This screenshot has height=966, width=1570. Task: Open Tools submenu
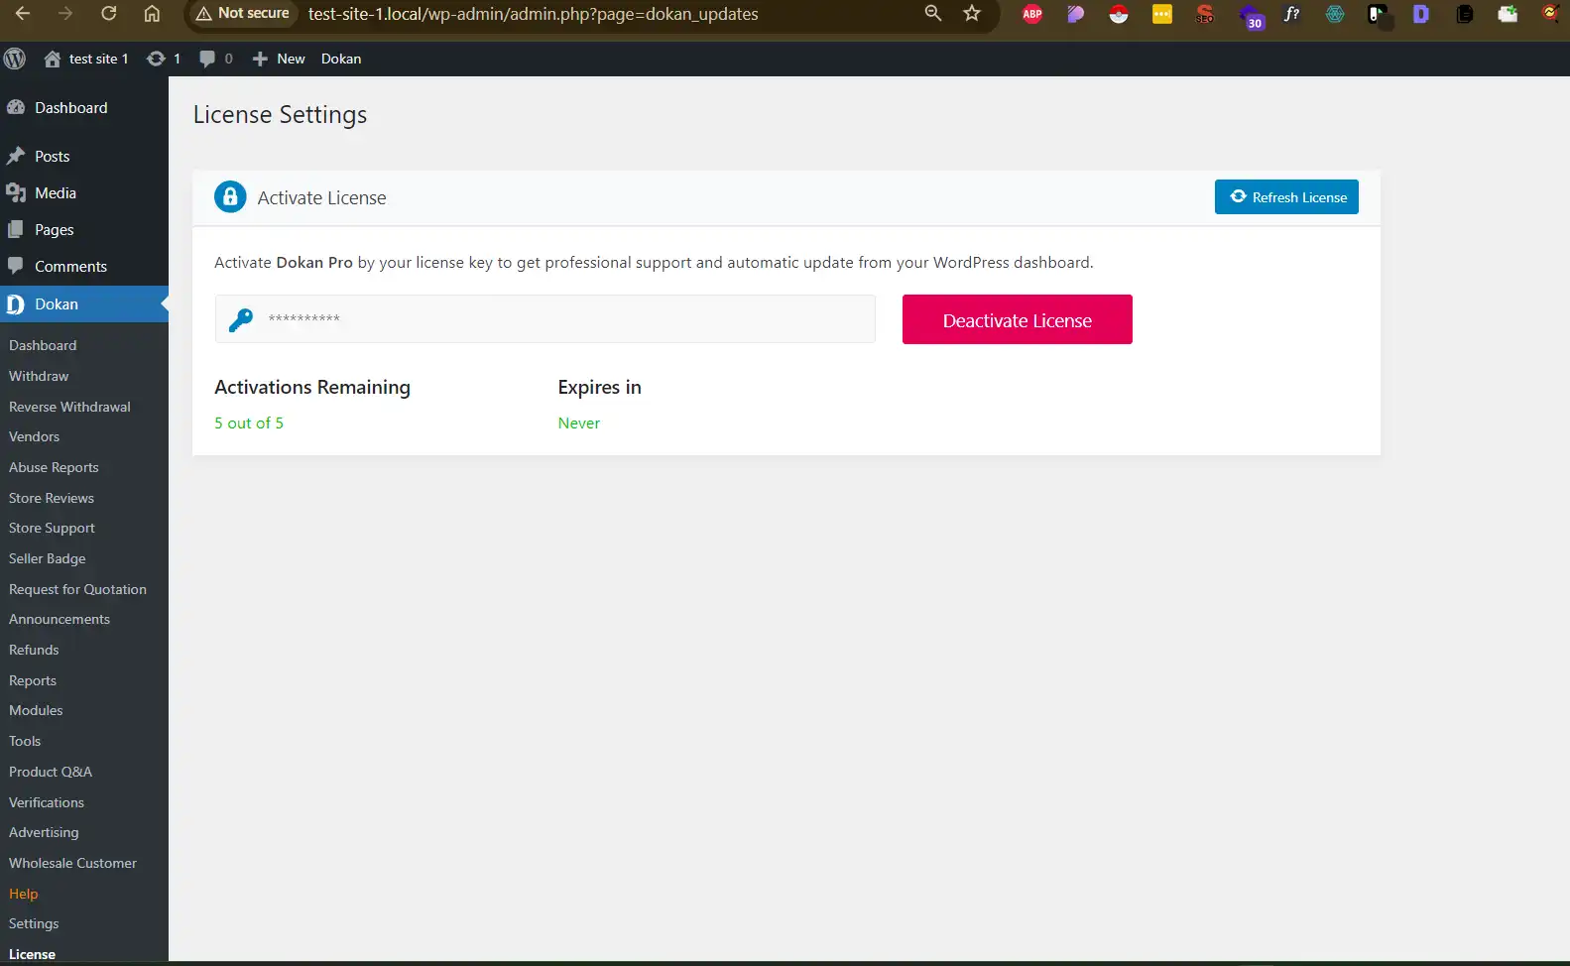click(25, 741)
